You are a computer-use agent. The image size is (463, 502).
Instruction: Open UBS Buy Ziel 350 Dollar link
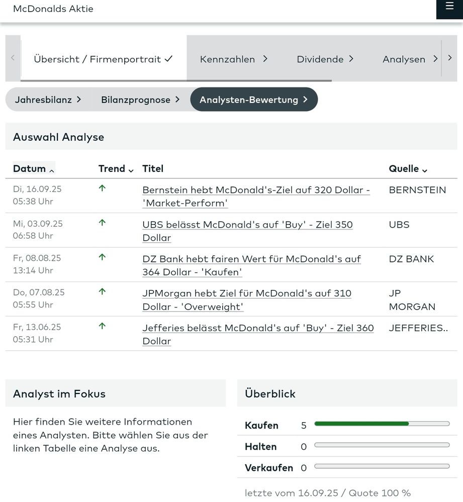point(247,231)
